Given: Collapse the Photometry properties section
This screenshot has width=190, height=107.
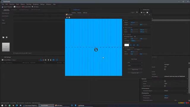Looking at the screenshot, I should (x=187, y=93).
